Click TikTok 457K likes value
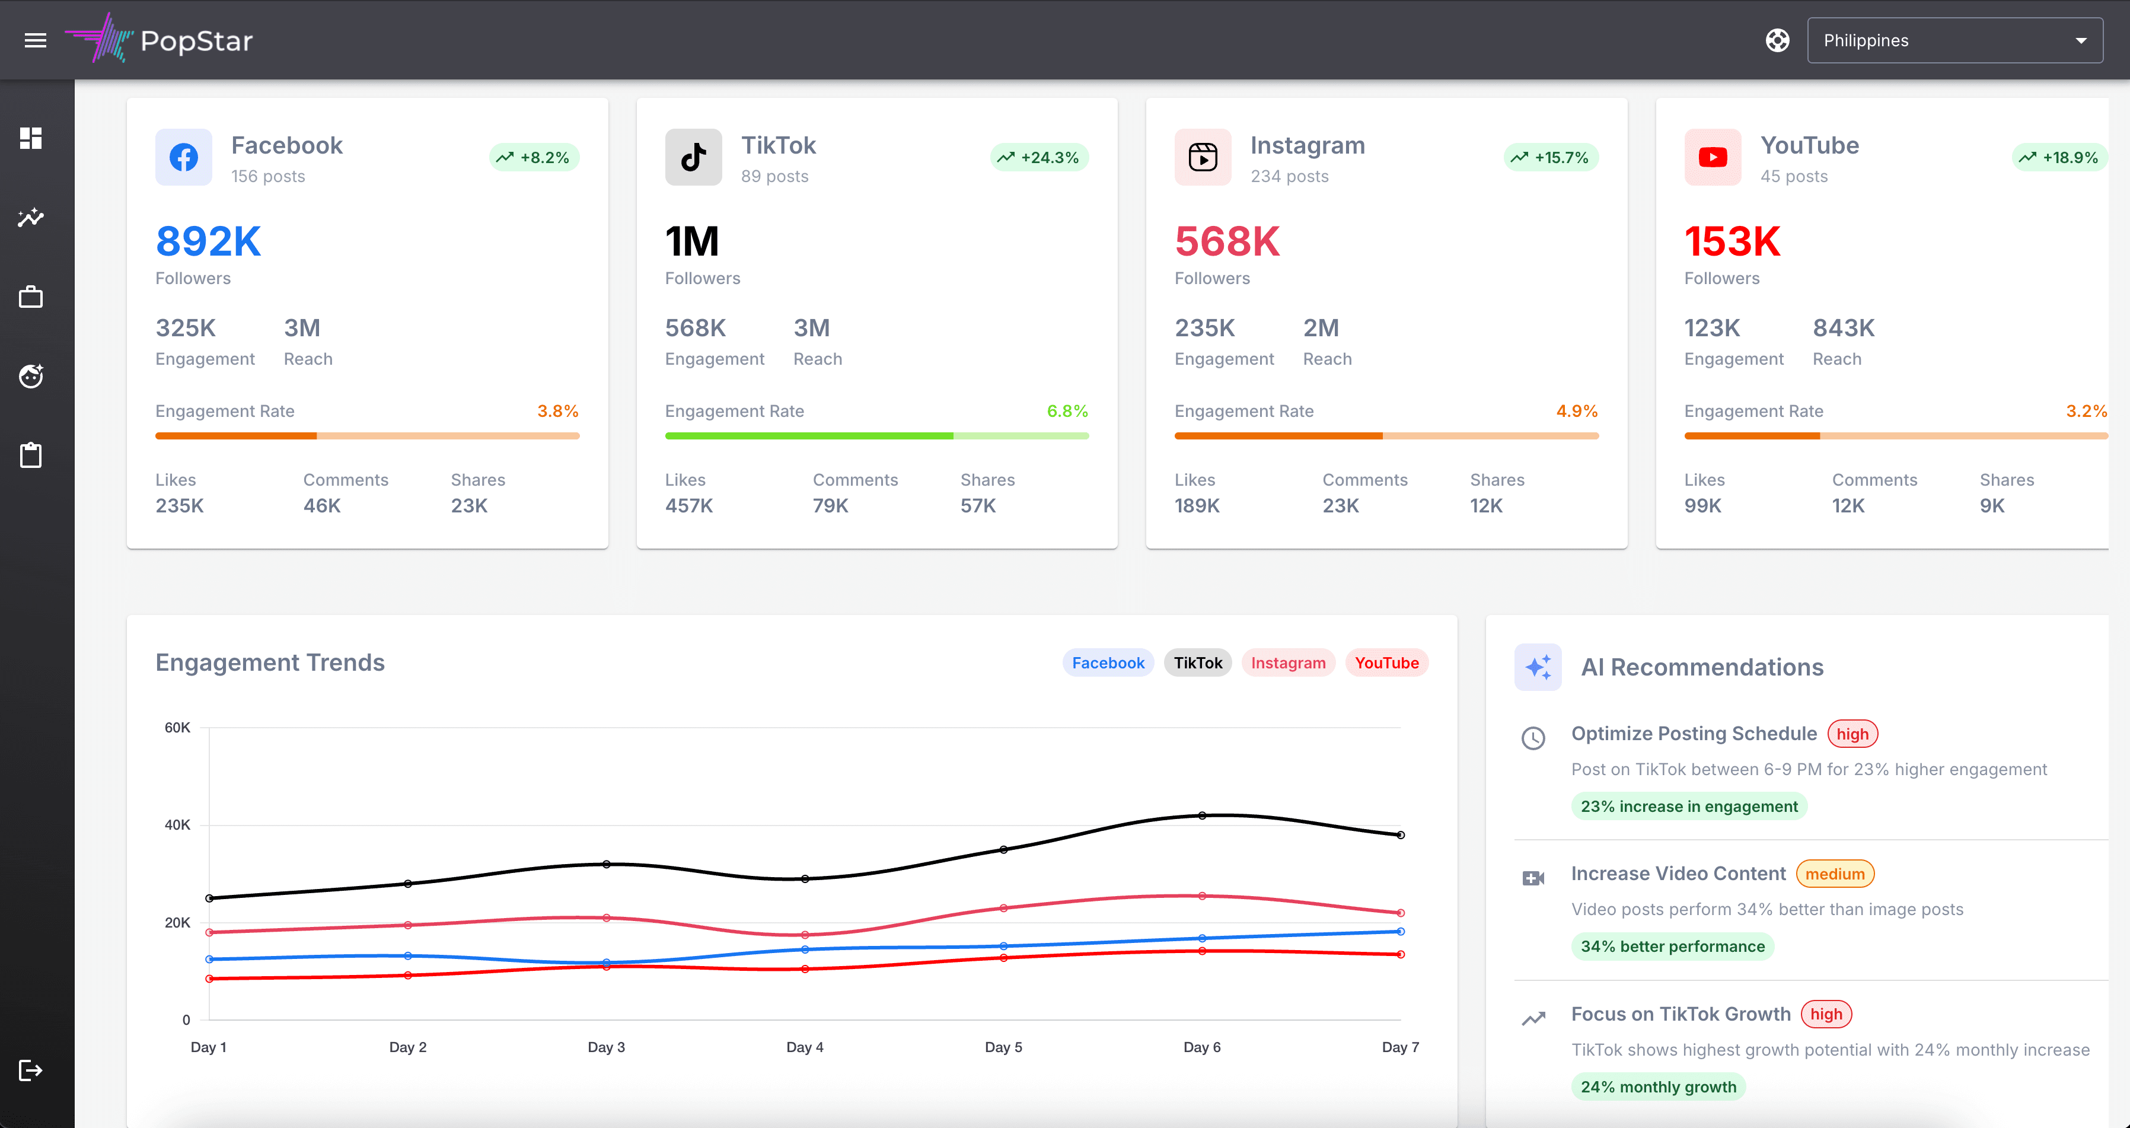The width and height of the screenshot is (2130, 1128). pyautogui.click(x=689, y=505)
